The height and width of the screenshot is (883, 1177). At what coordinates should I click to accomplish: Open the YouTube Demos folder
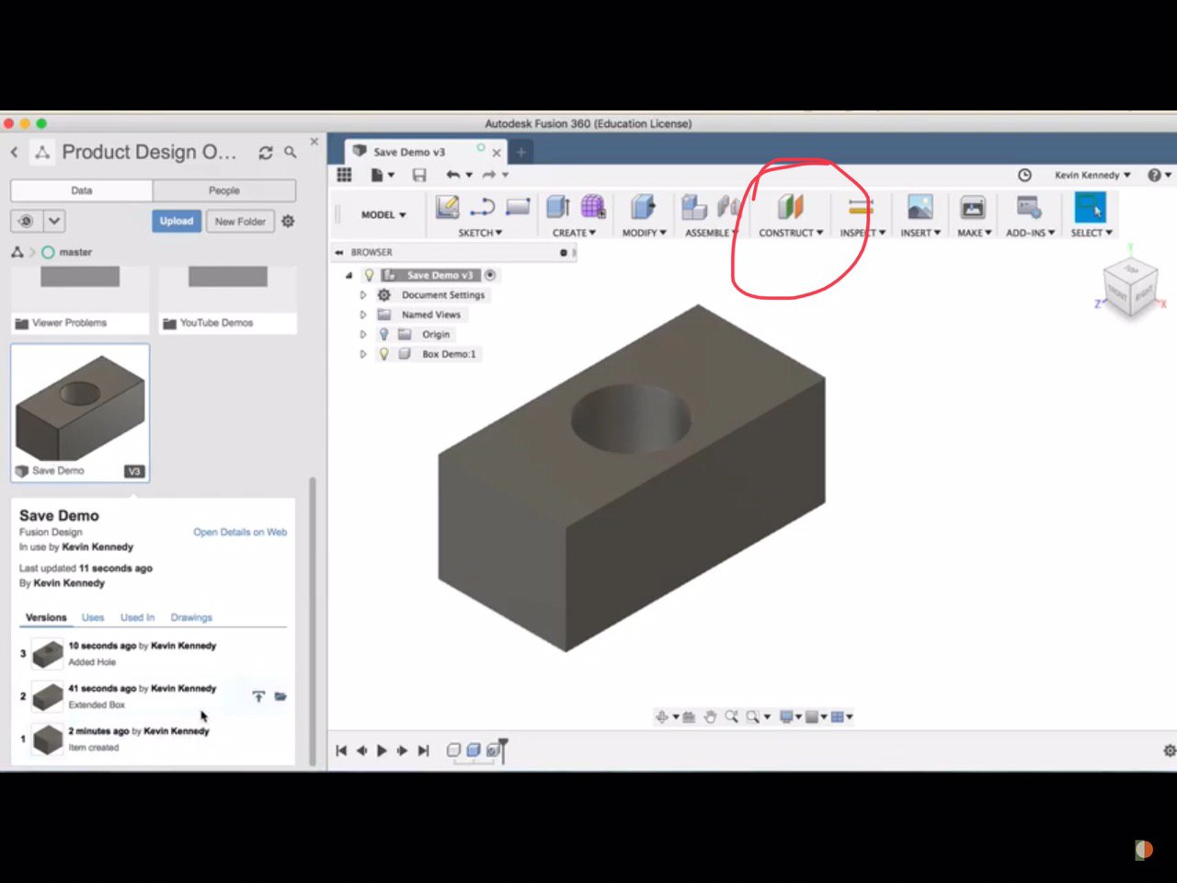(x=228, y=300)
